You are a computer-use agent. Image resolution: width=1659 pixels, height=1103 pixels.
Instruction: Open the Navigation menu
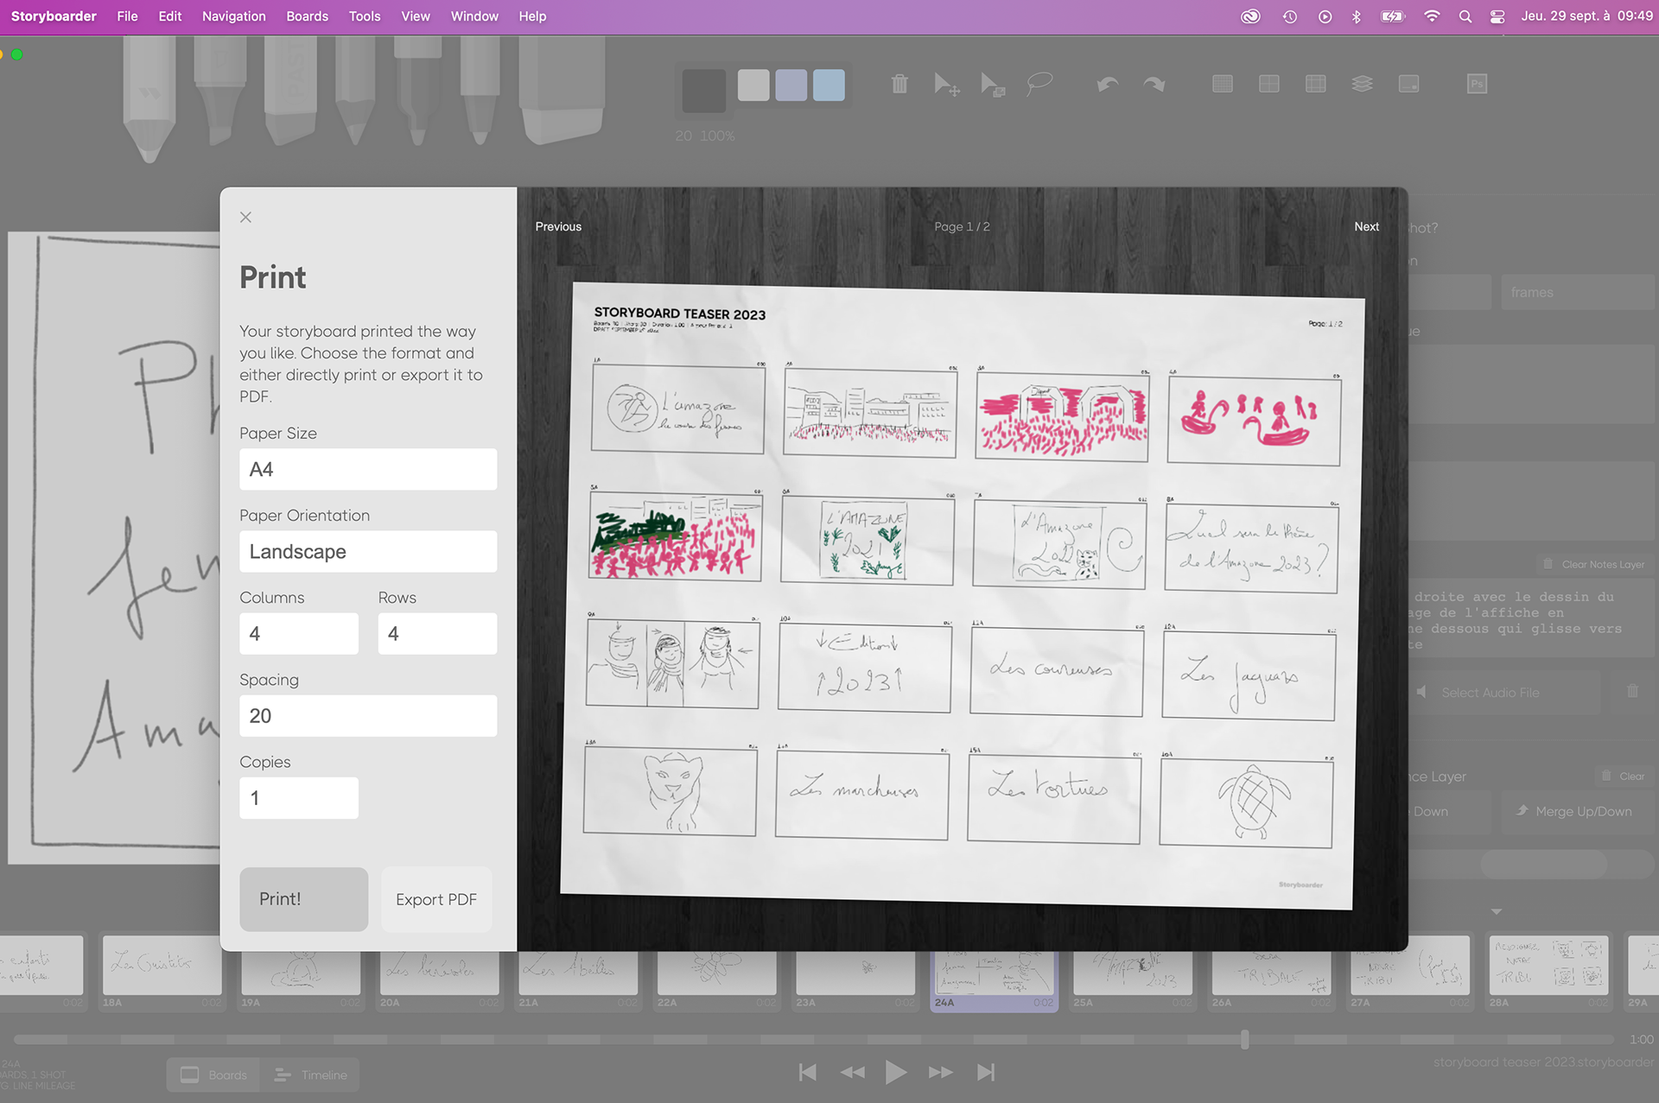233,16
